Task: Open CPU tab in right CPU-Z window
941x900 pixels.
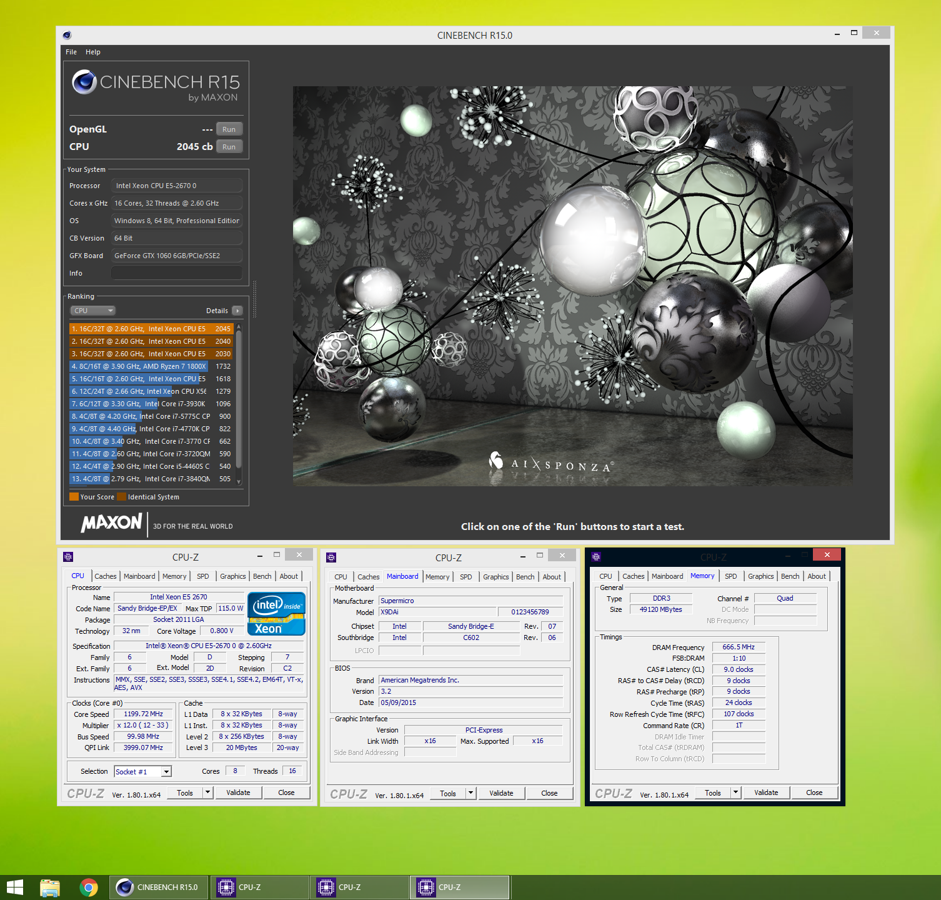Action: [x=605, y=576]
